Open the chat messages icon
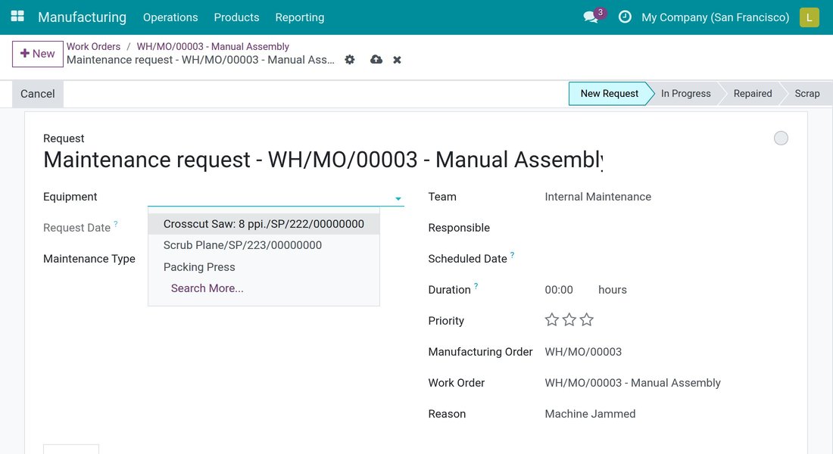The width and height of the screenshot is (833, 454). [591, 17]
